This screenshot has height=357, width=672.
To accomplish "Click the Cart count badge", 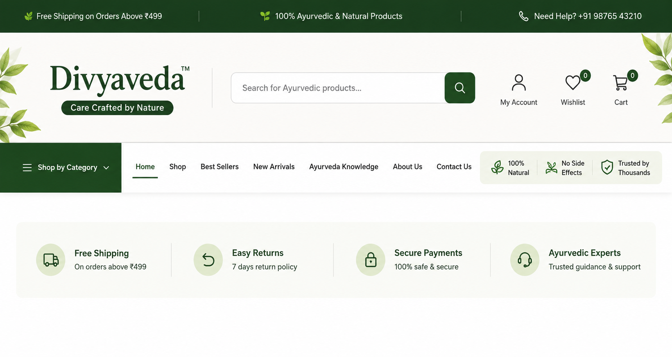I will pos(633,75).
